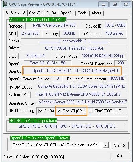
Task: Open the About tab
Action: pos(96,13)
